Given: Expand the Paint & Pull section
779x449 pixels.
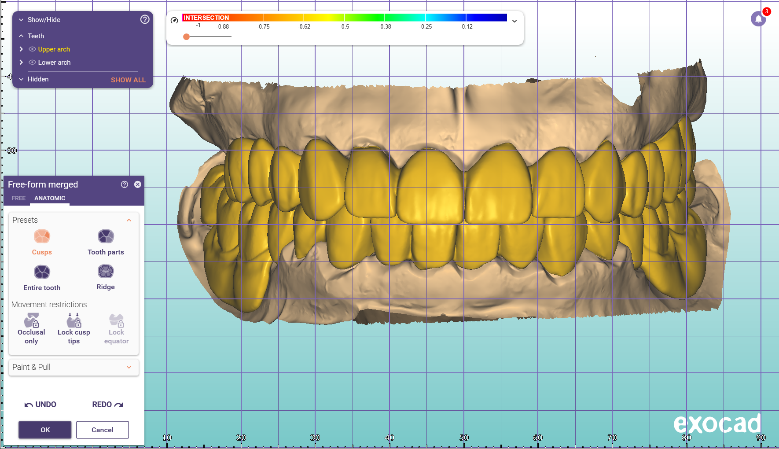Looking at the screenshot, I should pos(129,367).
